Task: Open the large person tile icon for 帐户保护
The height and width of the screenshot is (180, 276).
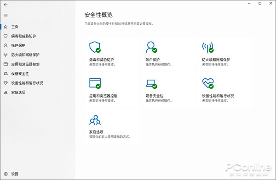Action: (x=151, y=47)
